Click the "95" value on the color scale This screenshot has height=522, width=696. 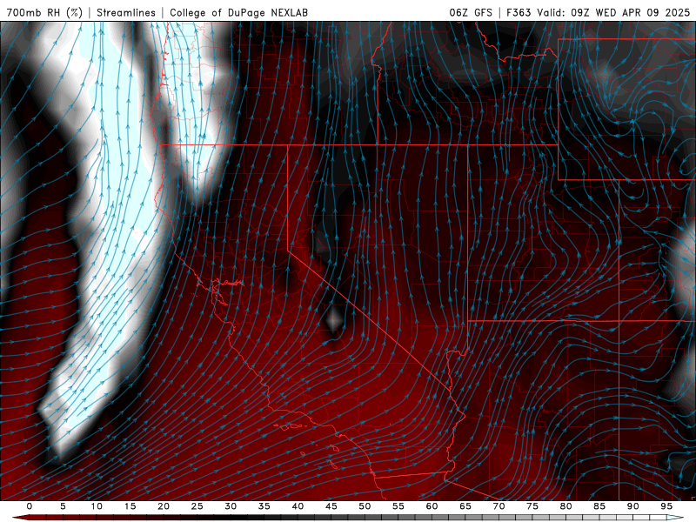pos(666,506)
